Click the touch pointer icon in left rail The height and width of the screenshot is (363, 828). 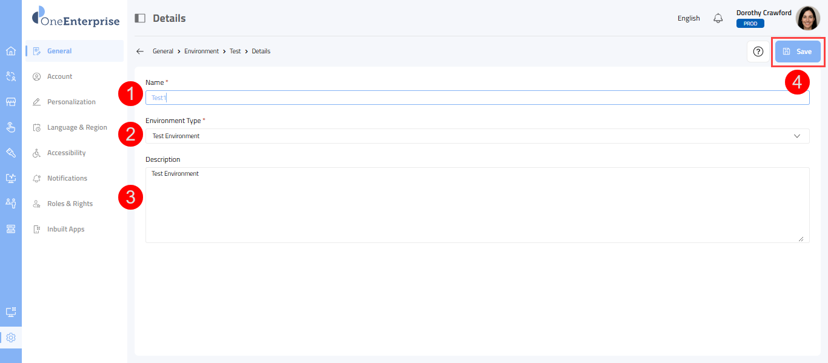click(10, 127)
